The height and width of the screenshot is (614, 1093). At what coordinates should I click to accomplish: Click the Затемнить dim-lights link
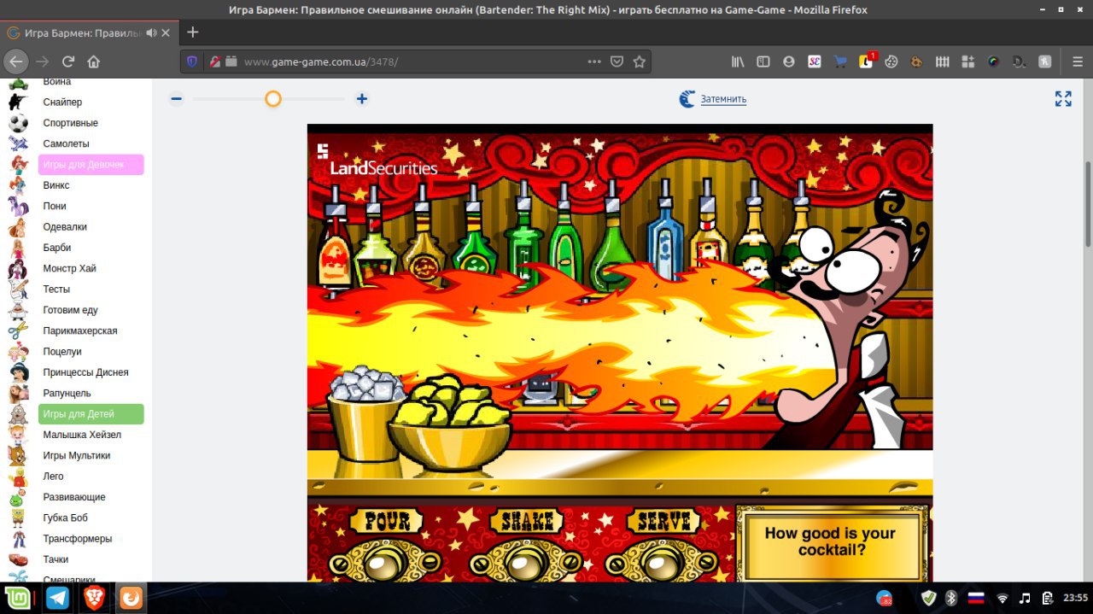click(723, 99)
